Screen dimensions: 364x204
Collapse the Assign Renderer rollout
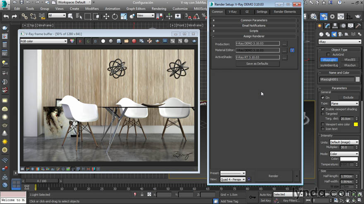click(x=254, y=36)
